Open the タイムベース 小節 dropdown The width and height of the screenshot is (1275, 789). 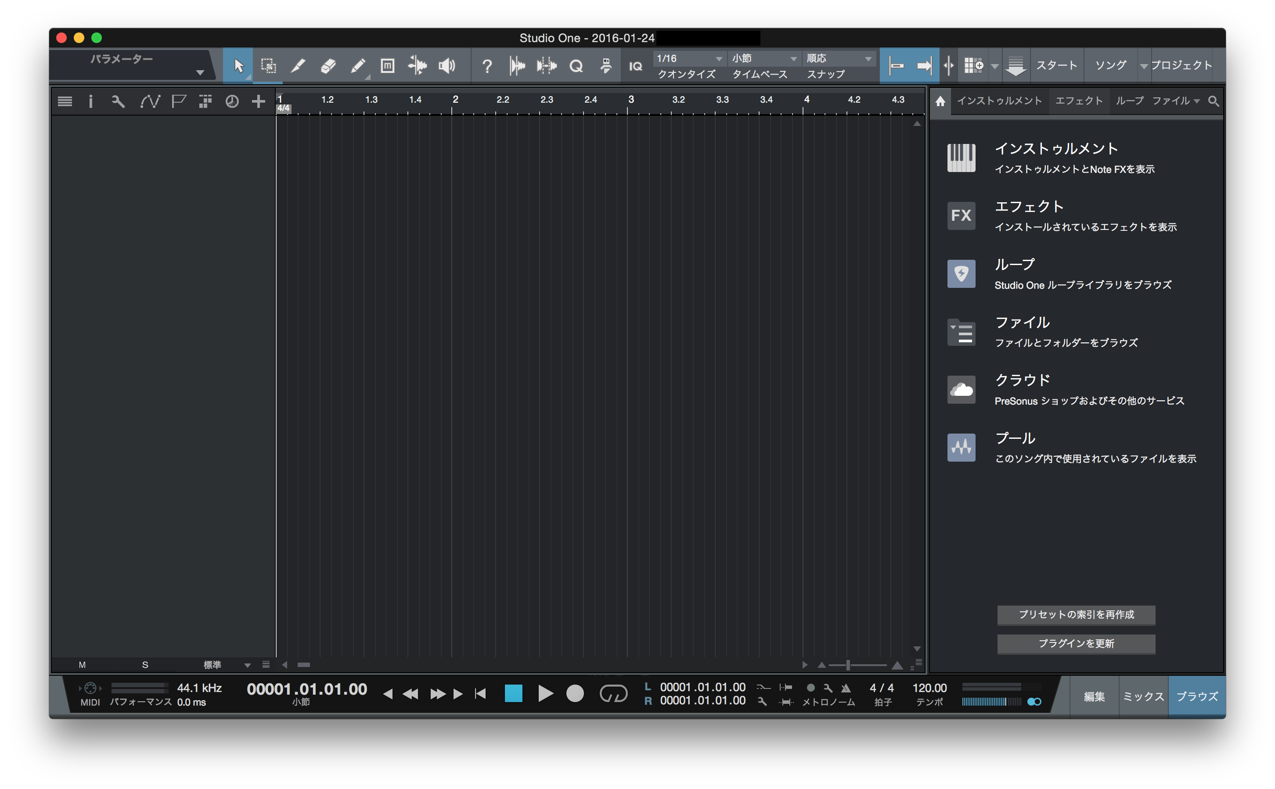coord(764,58)
